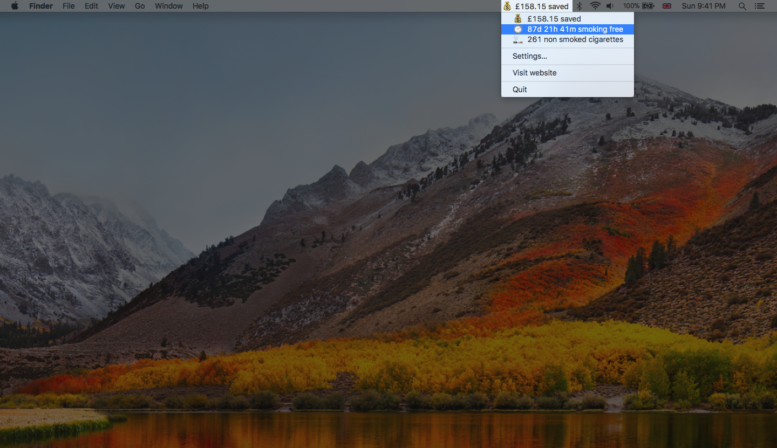
Task: Quit the smoking tracker app
Action: point(568,89)
